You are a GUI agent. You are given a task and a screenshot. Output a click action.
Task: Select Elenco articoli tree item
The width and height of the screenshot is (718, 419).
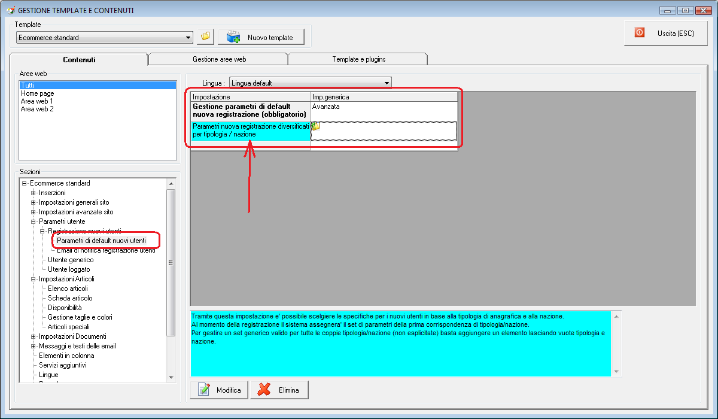[68, 289]
